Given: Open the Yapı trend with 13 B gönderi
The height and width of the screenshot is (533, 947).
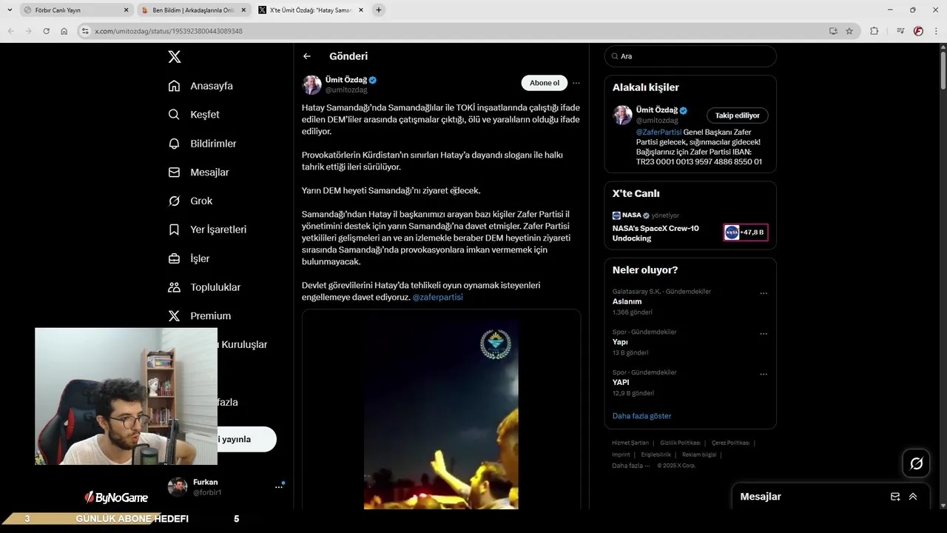Looking at the screenshot, I should [x=620, y=342].
